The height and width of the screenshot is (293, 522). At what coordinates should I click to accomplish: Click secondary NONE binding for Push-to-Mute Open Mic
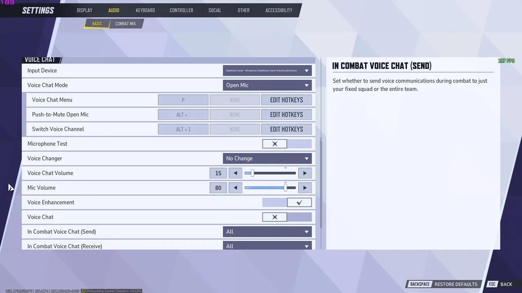pos(235,114)
